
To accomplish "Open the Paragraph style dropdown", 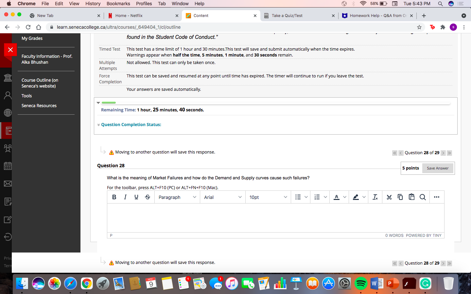I will pos(177,197).
